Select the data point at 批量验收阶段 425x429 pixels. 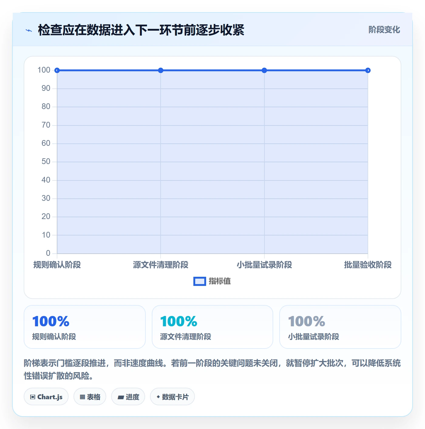[368, 70]
